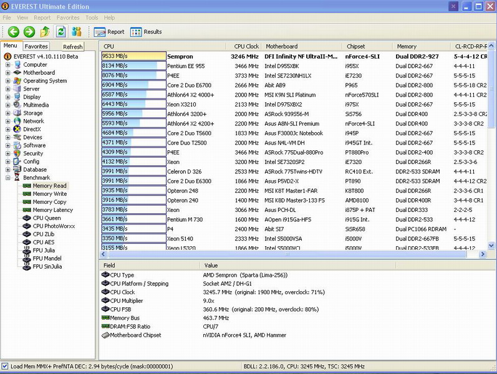
Task: Switch to the Menu tab
Action: coord(11,46)
